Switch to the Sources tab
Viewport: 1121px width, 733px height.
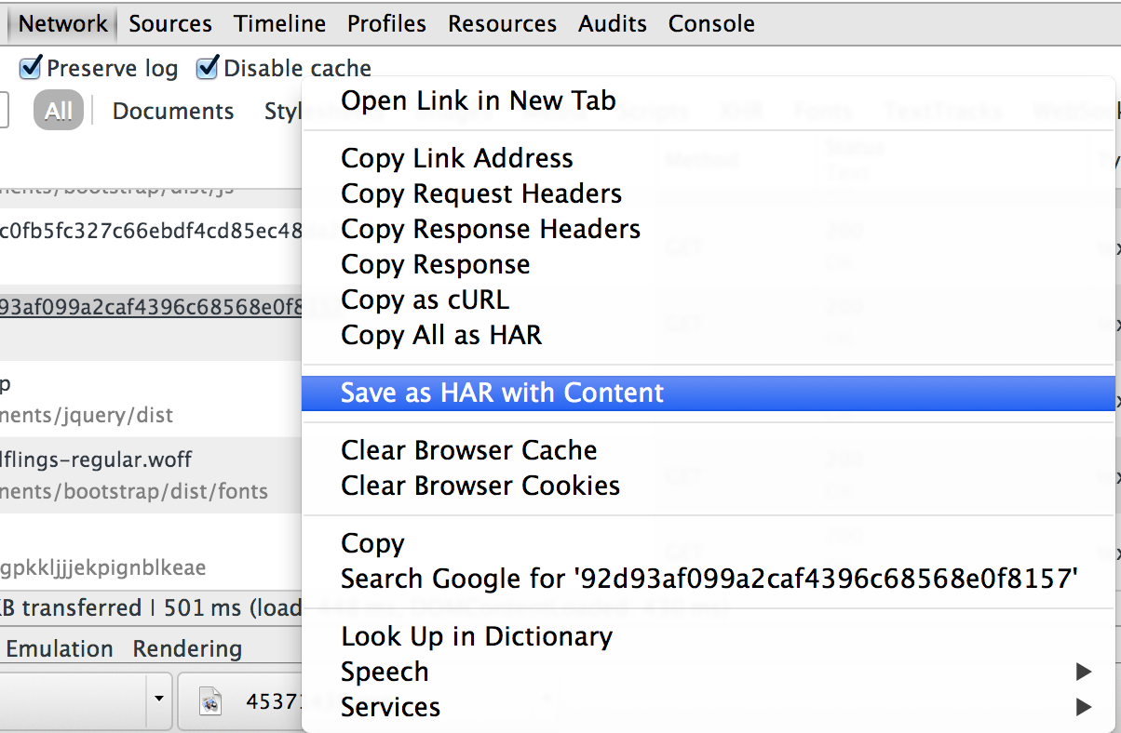point(170,23)
